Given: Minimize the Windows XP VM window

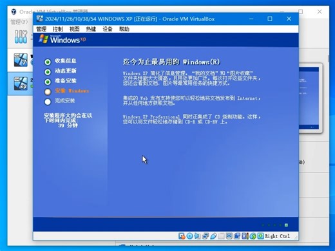Looking at the screenshot, I should pyautogui.click(x=251, y=19).
